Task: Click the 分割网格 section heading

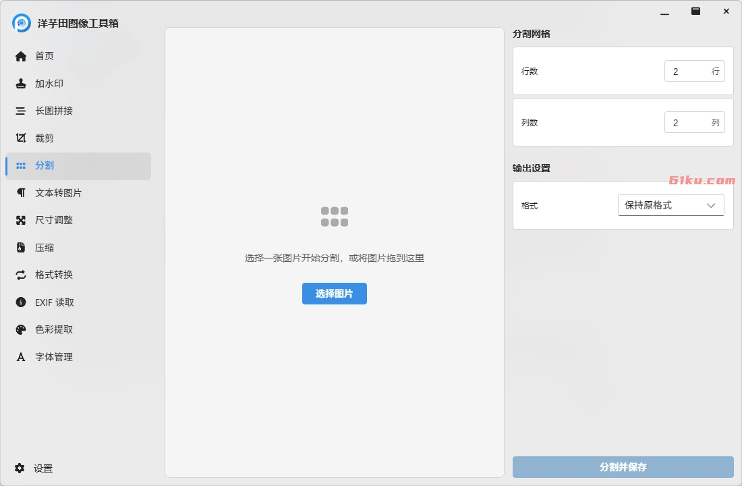Action: tap(532, 34)
